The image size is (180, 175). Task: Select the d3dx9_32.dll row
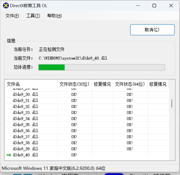(87, 106)
